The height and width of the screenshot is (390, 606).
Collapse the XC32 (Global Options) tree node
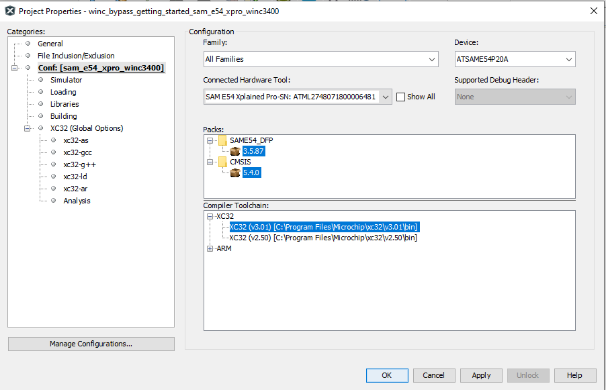coord(28,128)
